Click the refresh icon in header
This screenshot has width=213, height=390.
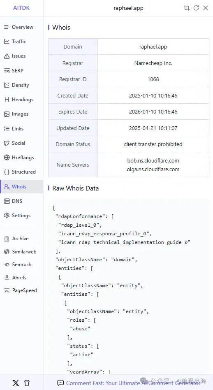[x=196, y=8]
